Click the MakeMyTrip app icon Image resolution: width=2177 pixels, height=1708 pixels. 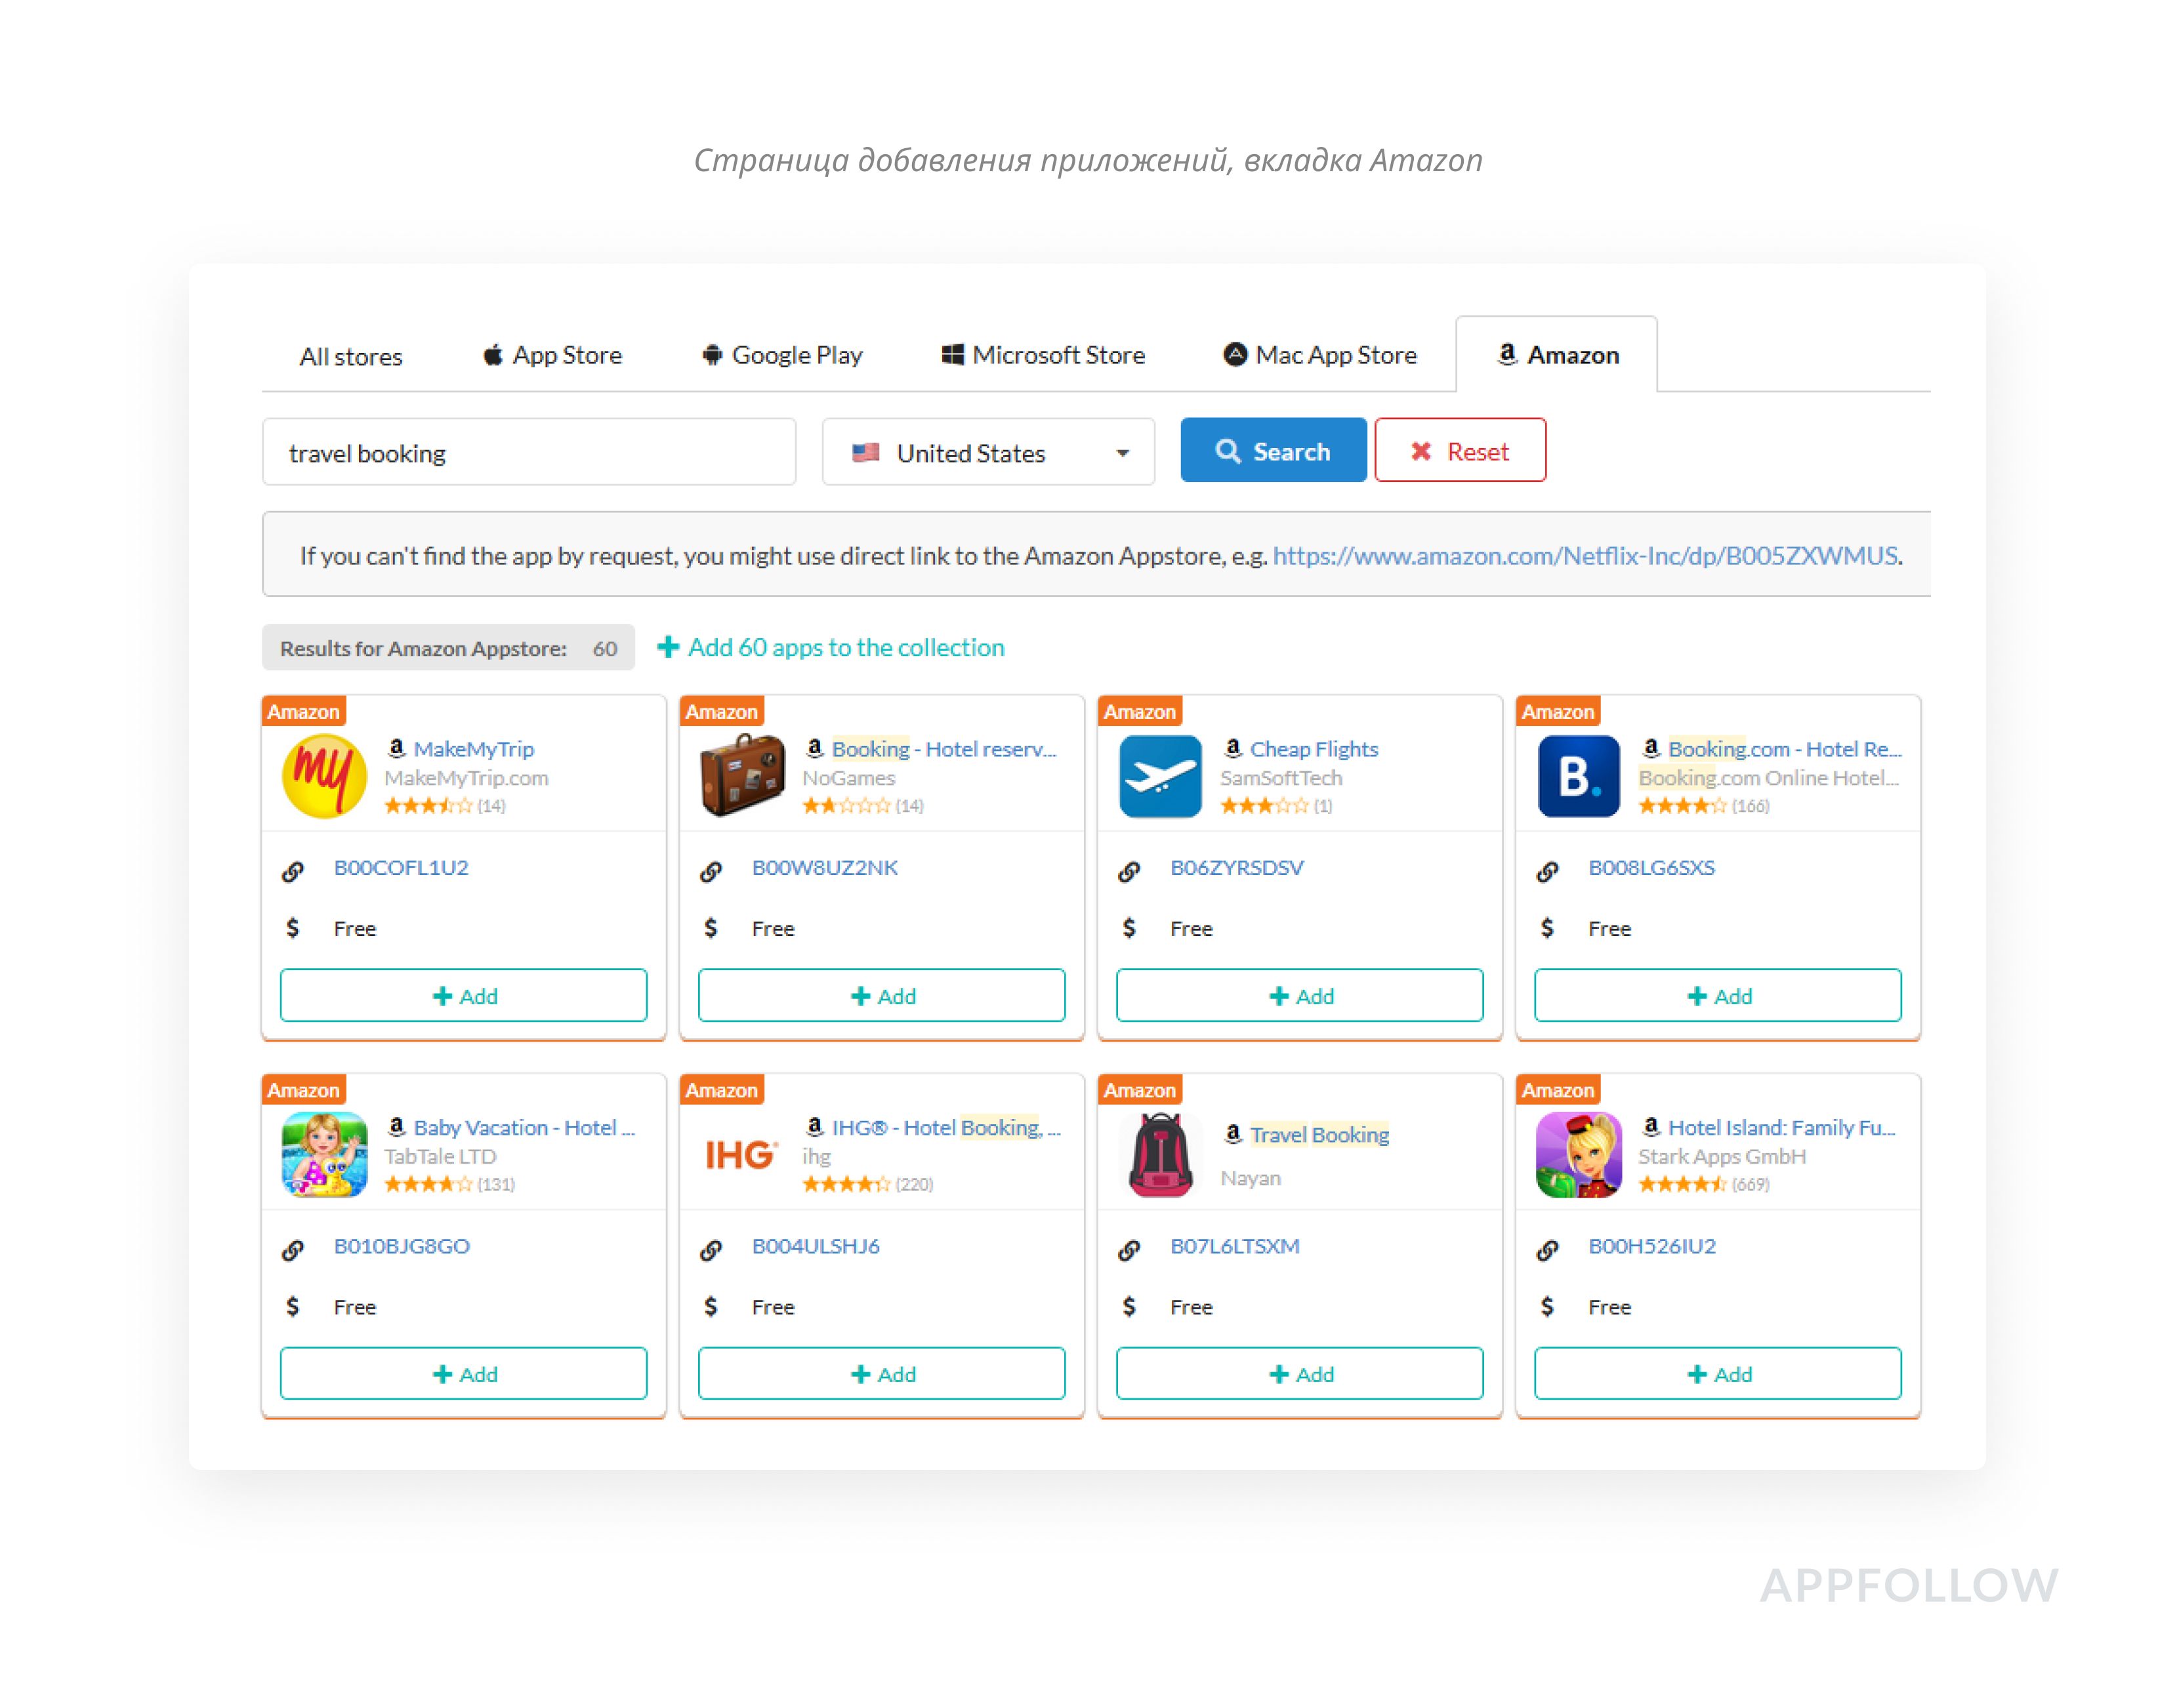[x=323, y=776]
